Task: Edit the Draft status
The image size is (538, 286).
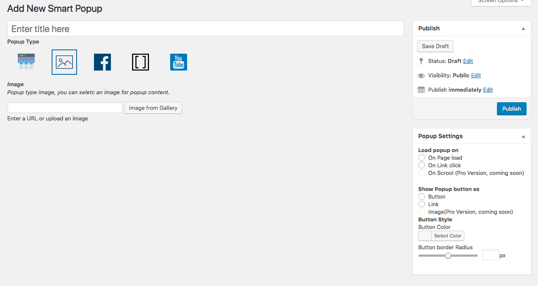Action: 468,61
